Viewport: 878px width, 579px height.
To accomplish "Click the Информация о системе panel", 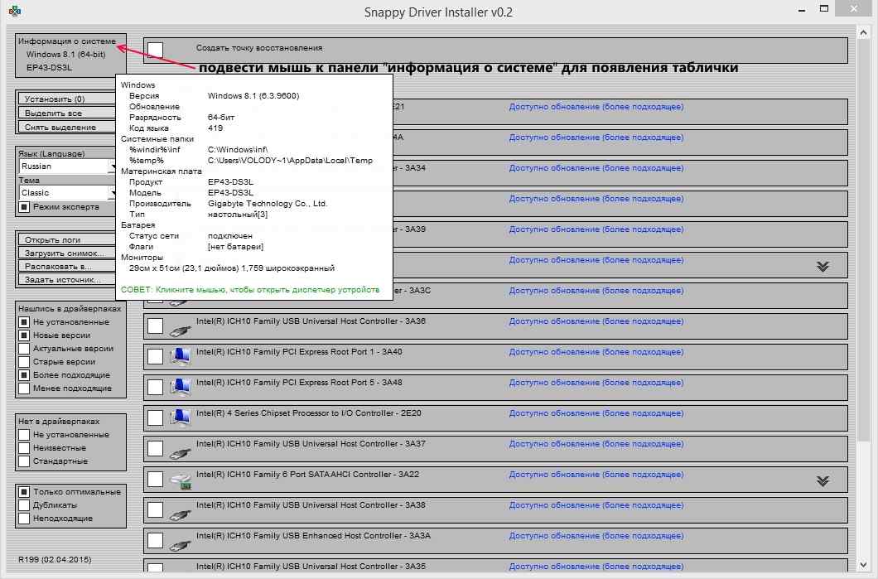I will [70, 55].
